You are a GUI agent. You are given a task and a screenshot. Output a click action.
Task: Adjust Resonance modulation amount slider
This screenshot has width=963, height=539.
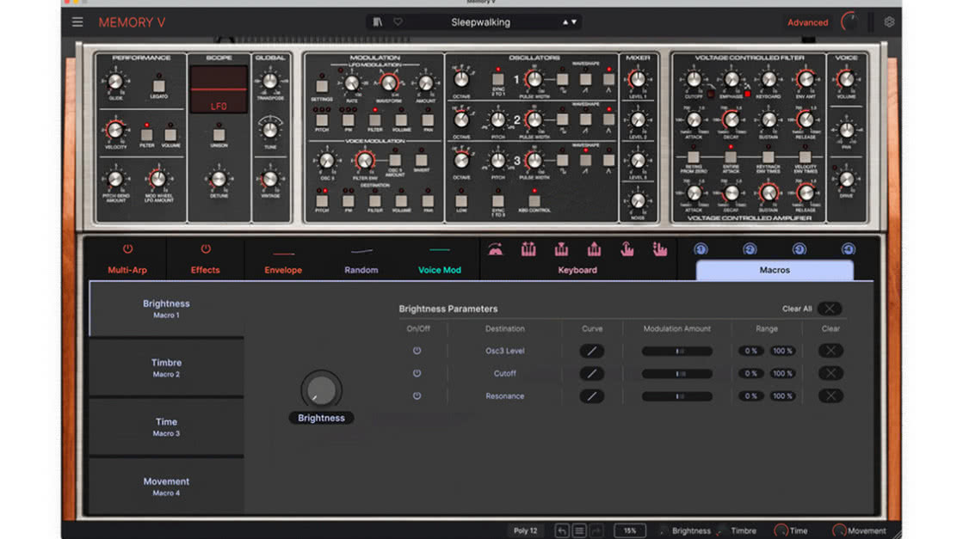pyautogui.click(x=677, y=396)
